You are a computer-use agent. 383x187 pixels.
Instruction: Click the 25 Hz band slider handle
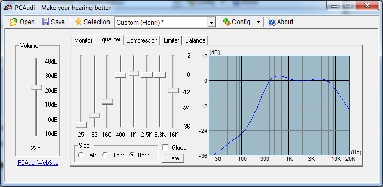[x=81, y=125]
